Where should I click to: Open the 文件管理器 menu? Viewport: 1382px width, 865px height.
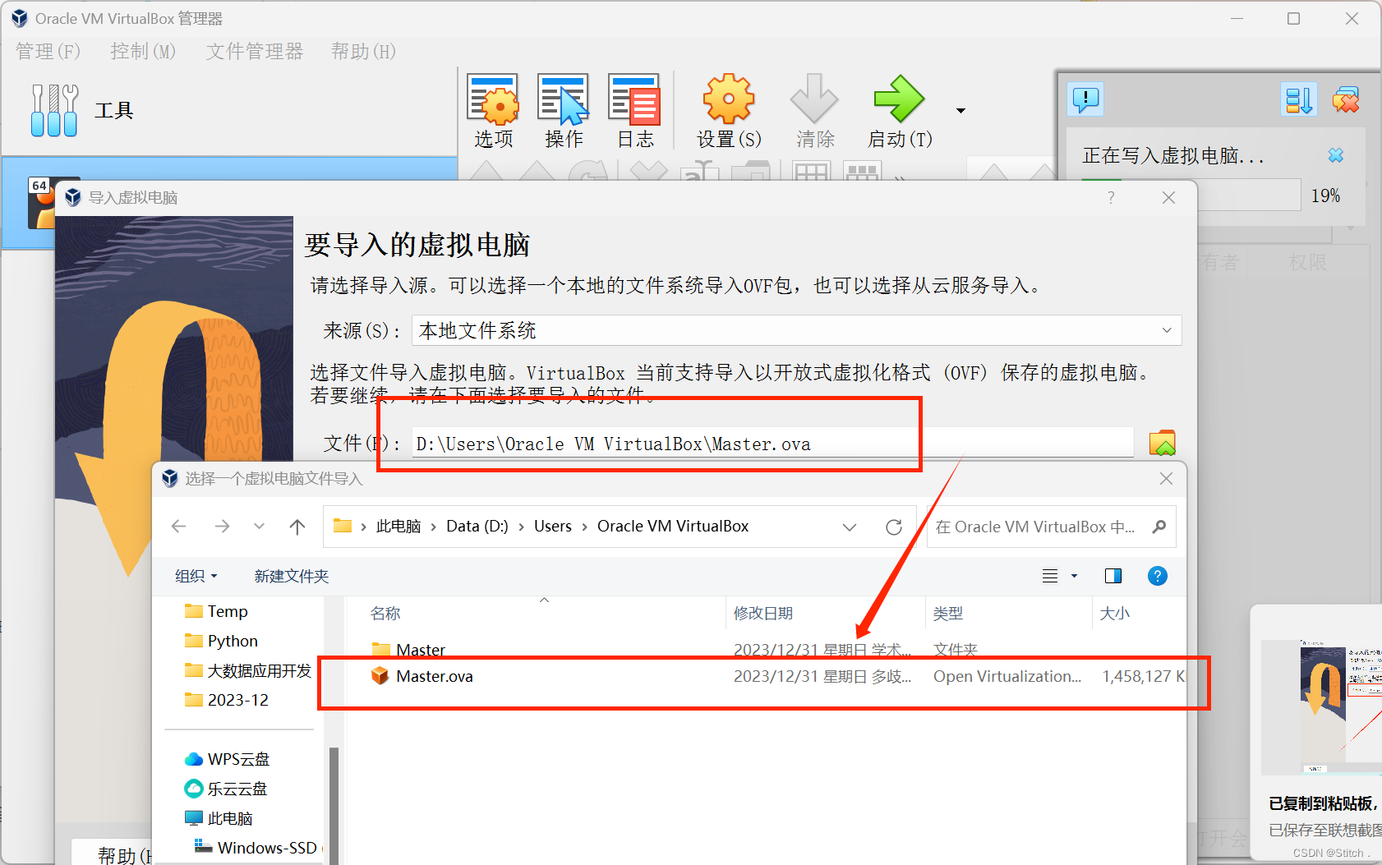[x=255, y=52]
